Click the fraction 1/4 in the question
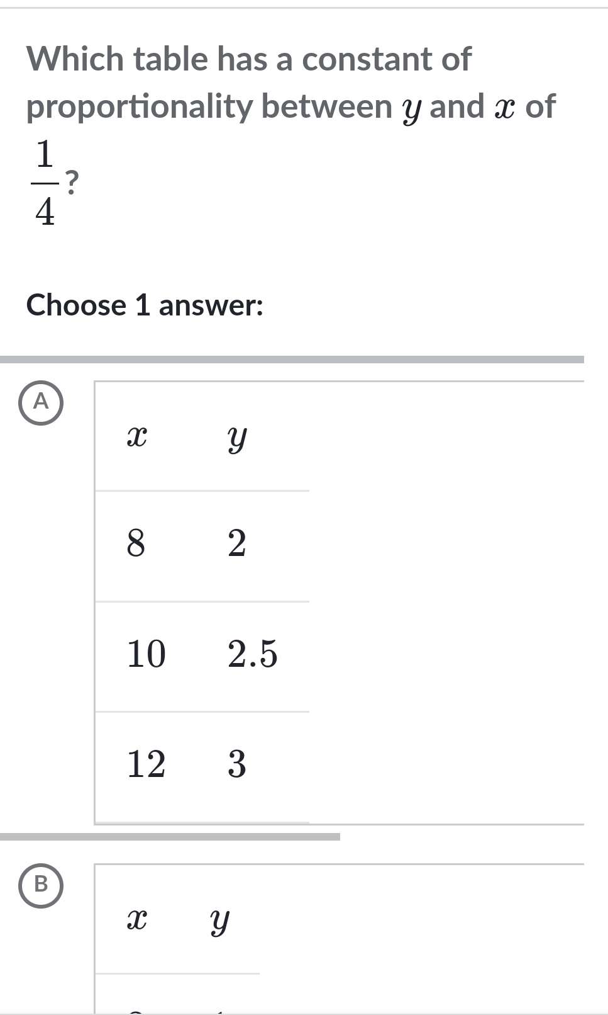The height and width of the screenshot is (1015, 608). tap(45, 183)
